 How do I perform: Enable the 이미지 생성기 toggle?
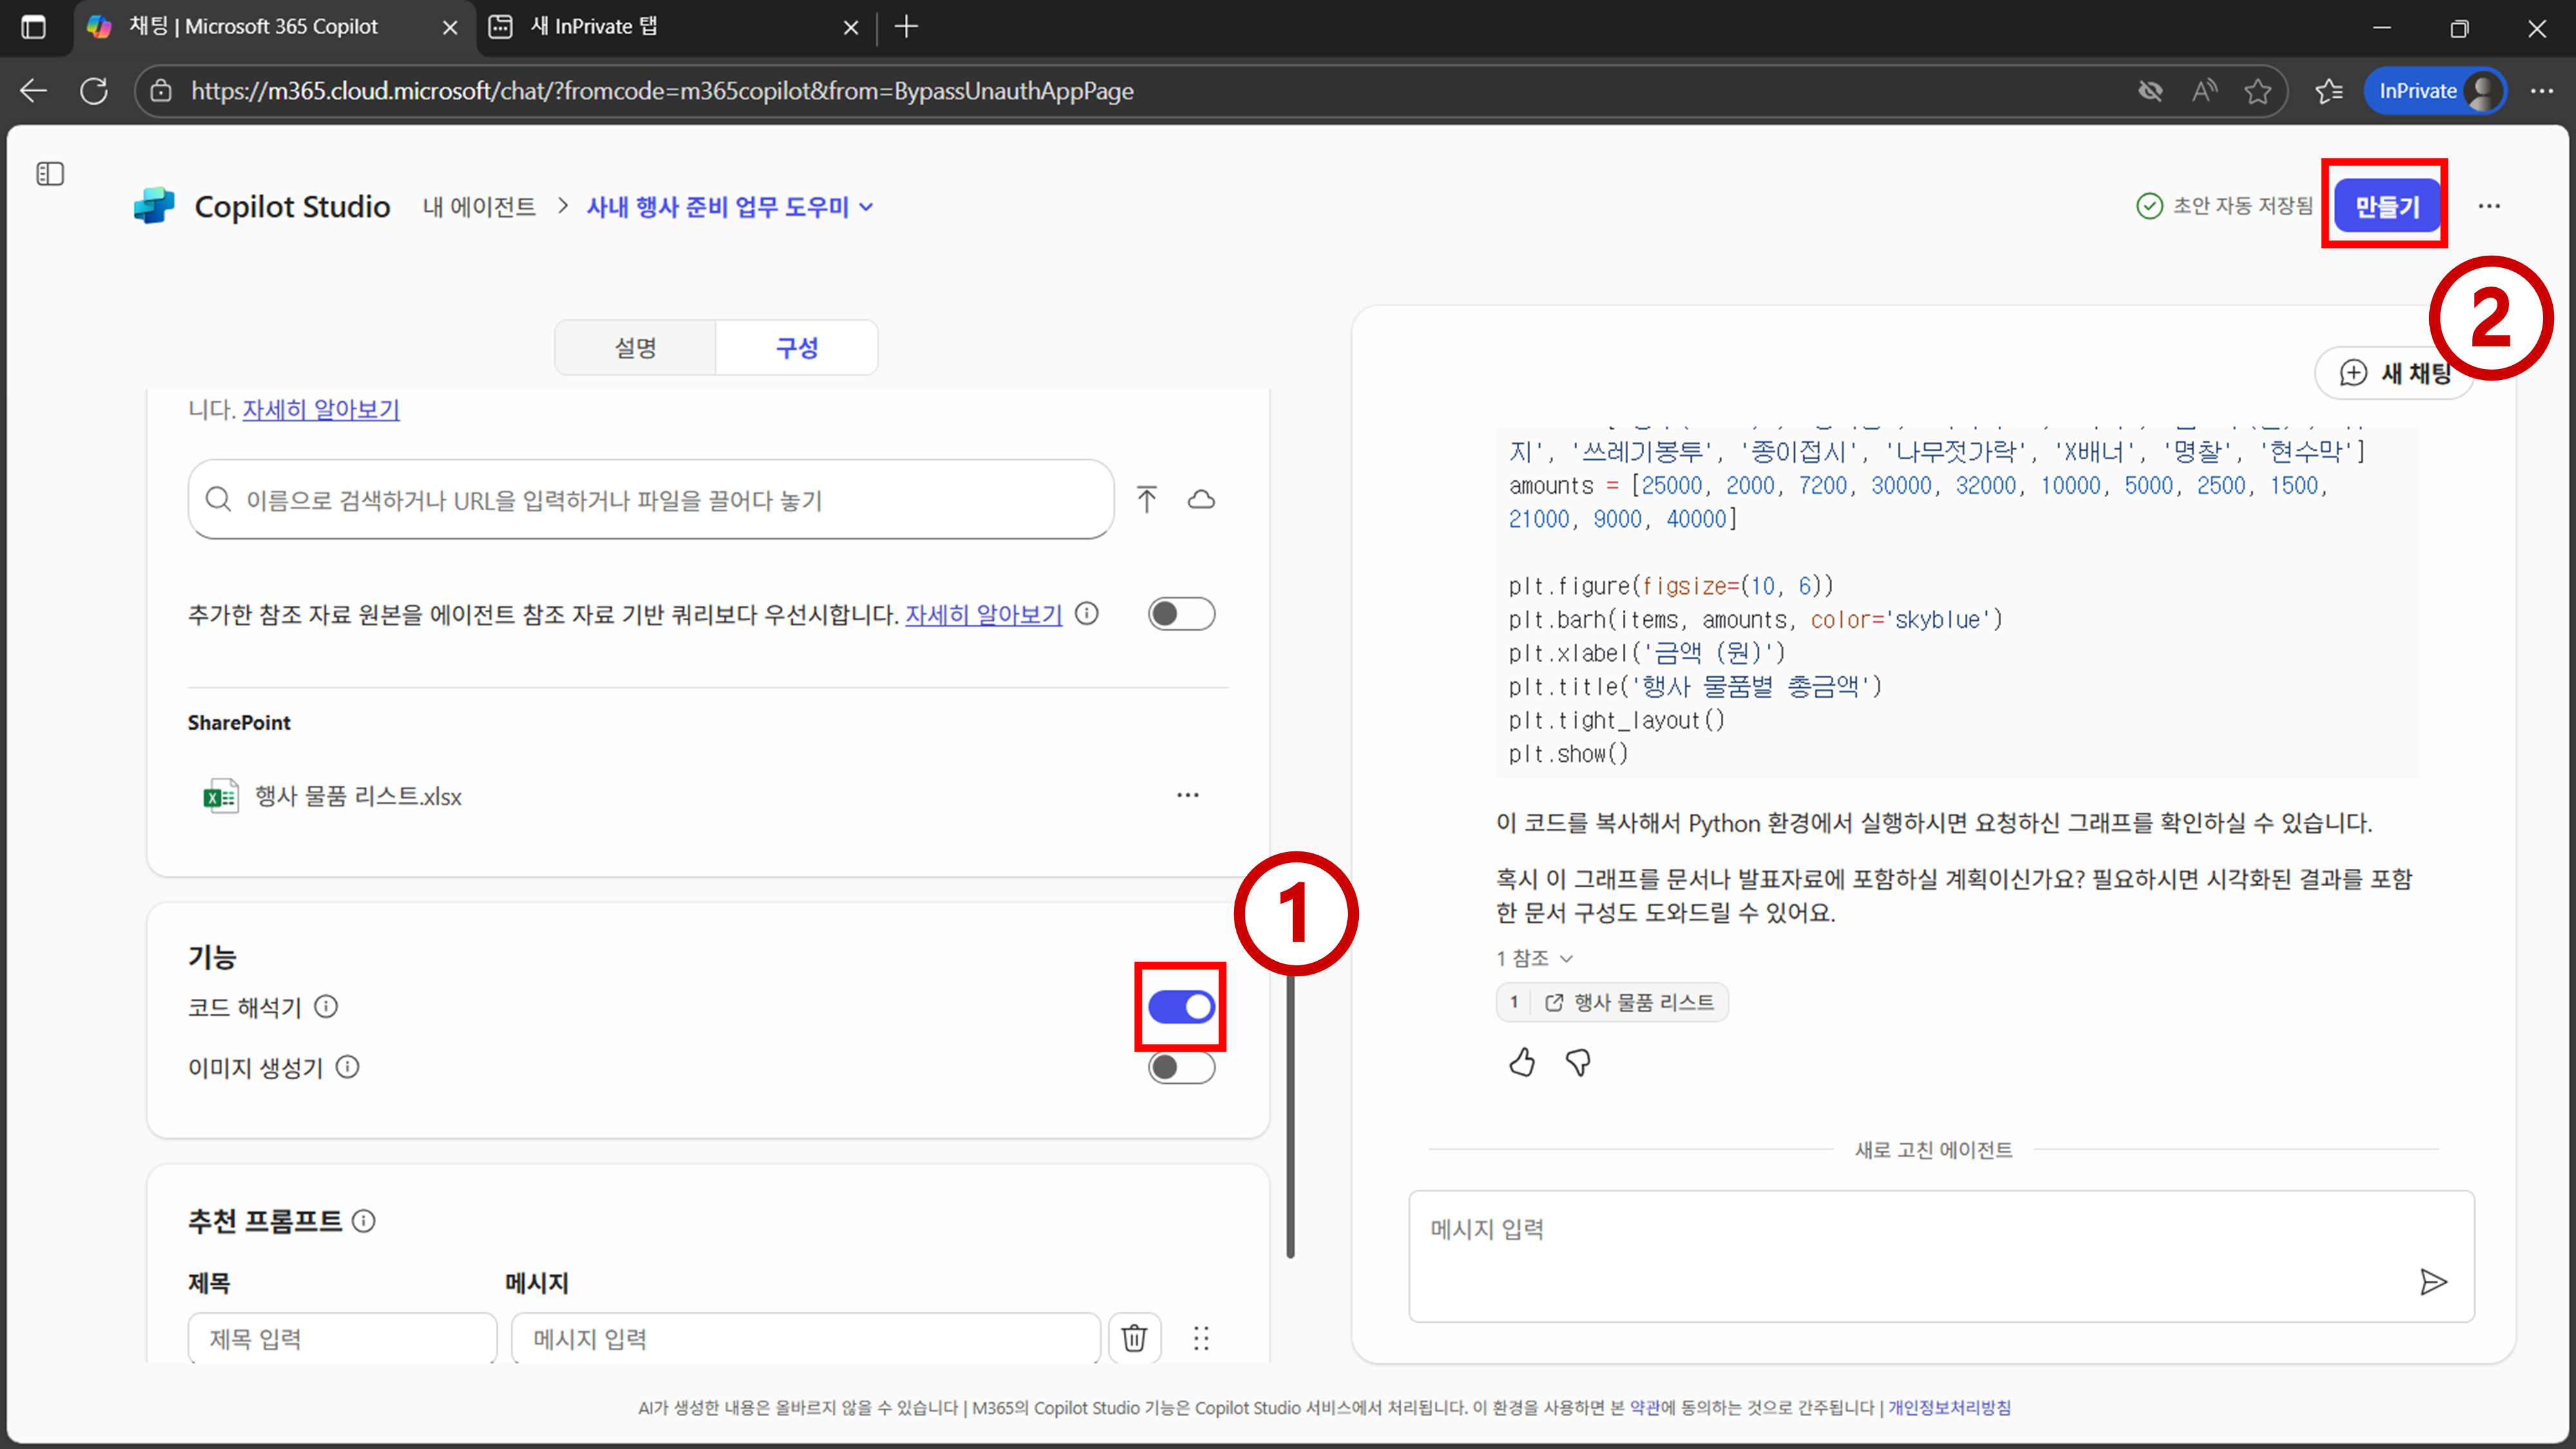click(x=1181, y=1067)
